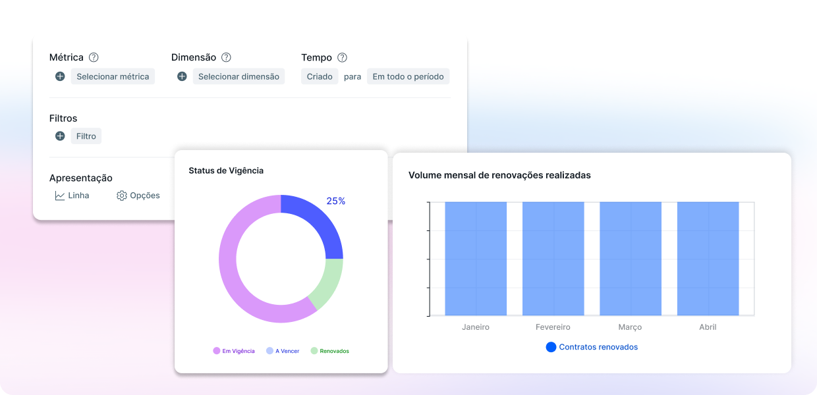Toggle Renovados legend series
This screenshot has width=817, height=395.
(330, 351)
